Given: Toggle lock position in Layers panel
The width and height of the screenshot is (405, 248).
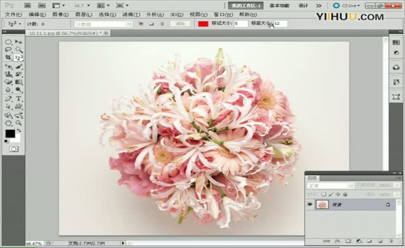Looking at the screenshot, I should tap(338, 194).
